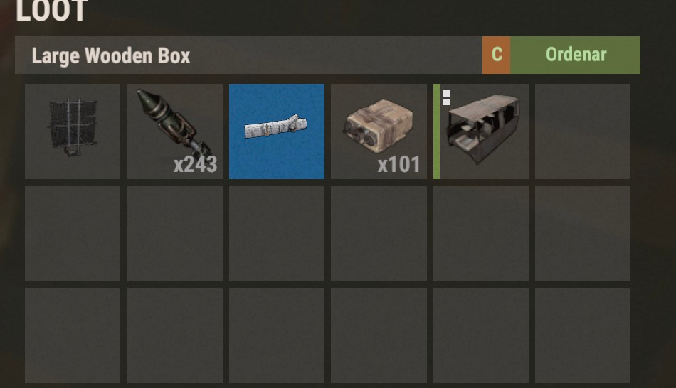Select the empty slot directly below the explosive stack

tap(379, 234)
